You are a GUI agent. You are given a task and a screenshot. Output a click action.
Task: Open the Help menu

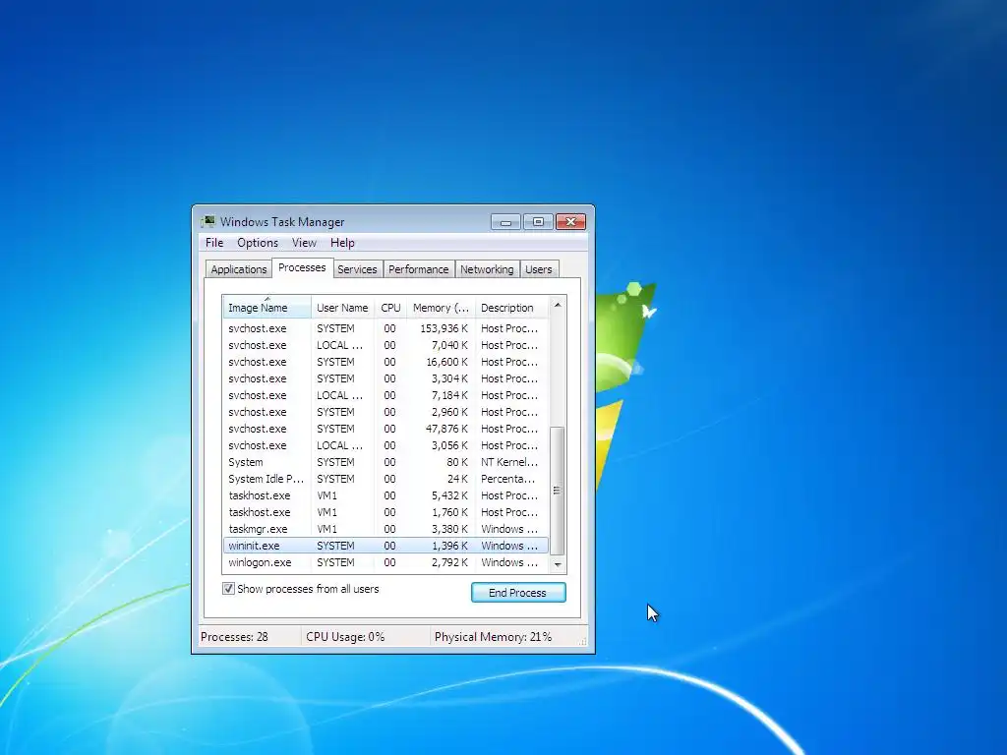tap(342, 243)
